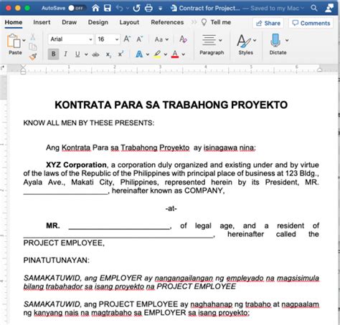Screen dimensions: 340x325
Task: Select the Format Painter brush
Action: [x=33, y=57]
